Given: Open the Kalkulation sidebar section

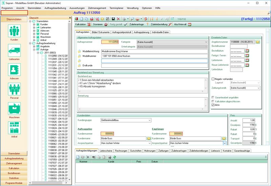Looking at the screenshot, I should (x=14, y=168).
